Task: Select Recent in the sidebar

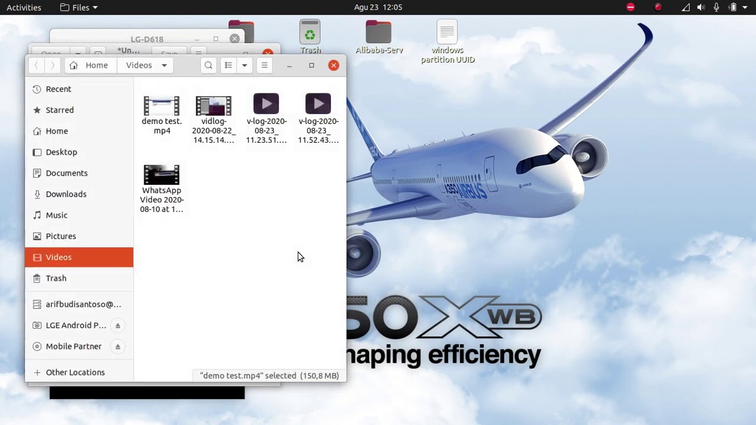Action: tap(79, 89)
